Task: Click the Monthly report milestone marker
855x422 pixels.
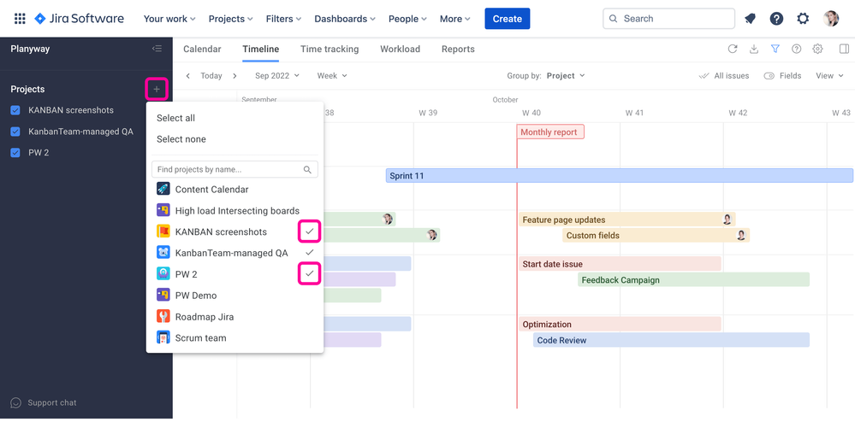Action: 550,132
